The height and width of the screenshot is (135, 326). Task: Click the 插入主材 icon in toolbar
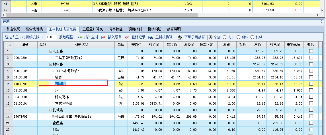(80, 38)
